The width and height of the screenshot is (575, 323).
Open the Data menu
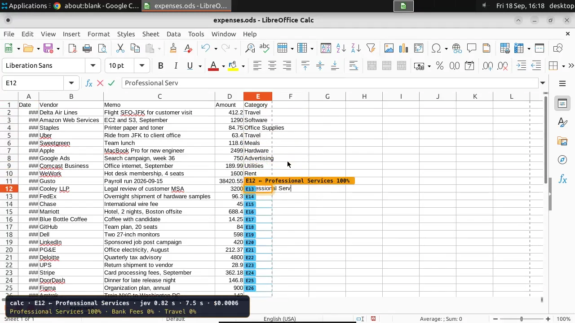tap(173, 34)
